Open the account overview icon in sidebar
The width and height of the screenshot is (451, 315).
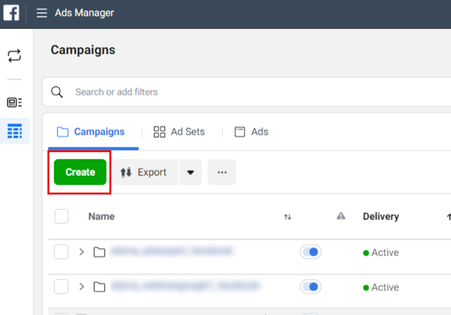coord(15,102)
